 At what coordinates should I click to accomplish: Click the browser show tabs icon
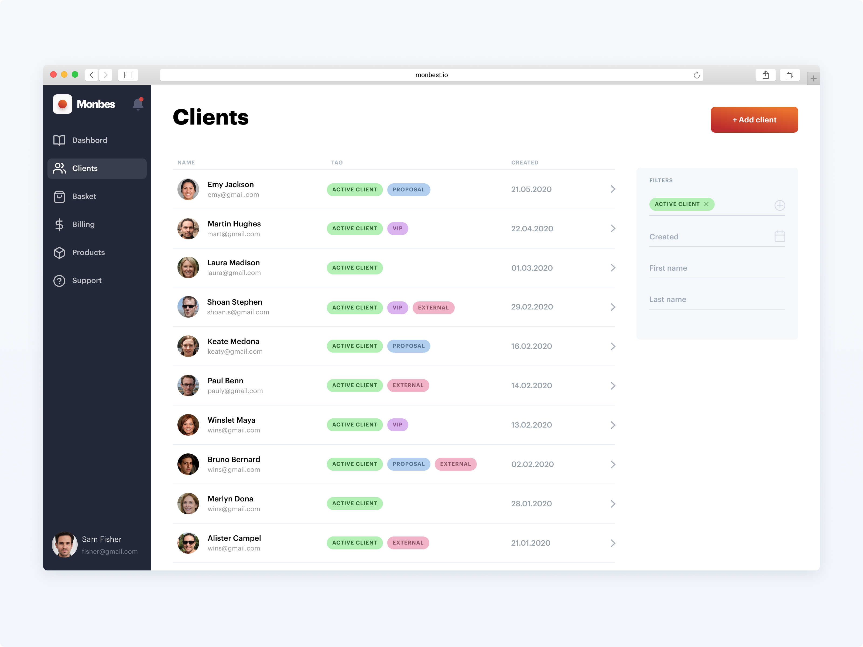(x=789, y=75)
